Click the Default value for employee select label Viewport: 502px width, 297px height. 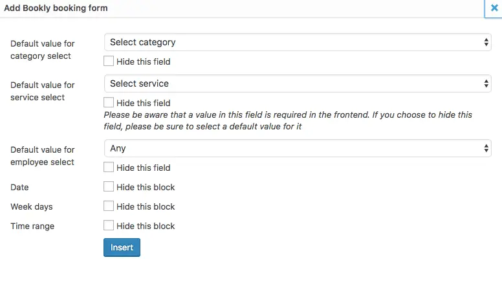(x=42, y=156)
